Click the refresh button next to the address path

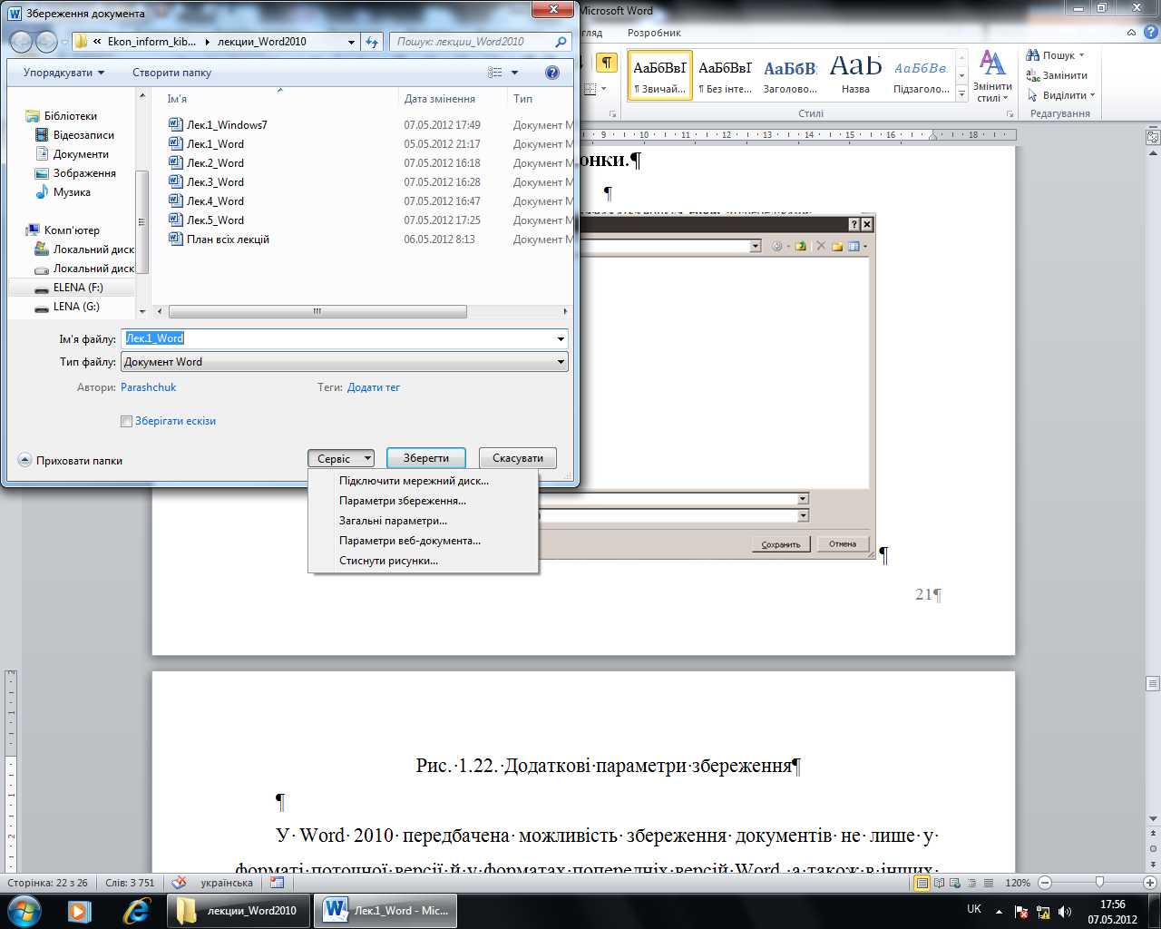[x=372, y=42]
